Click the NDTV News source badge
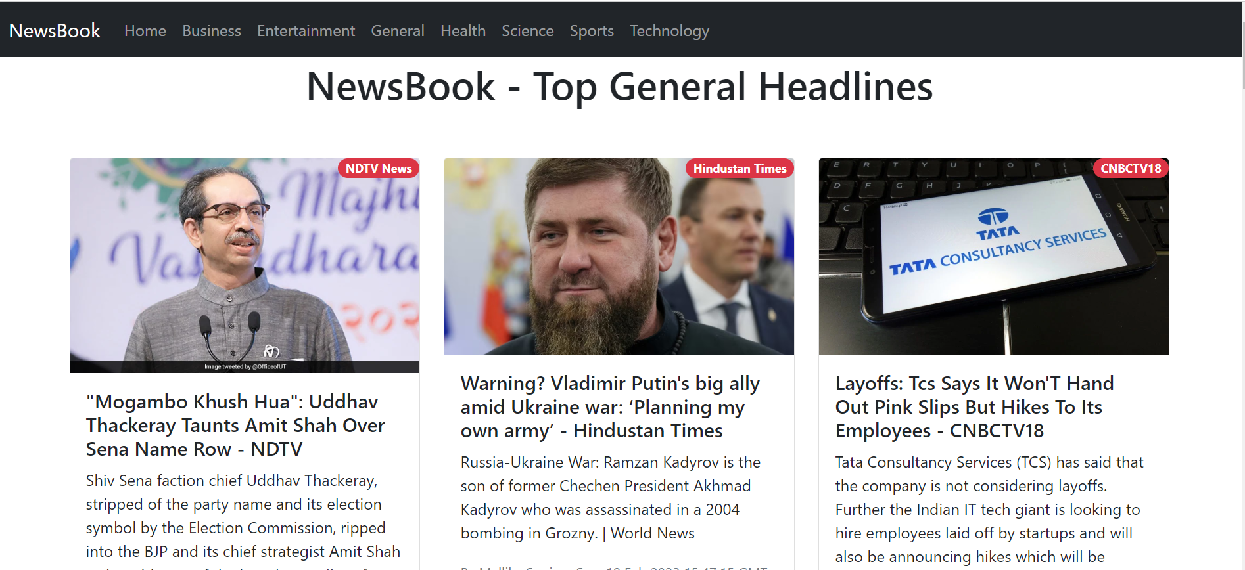 coord(379,169)
